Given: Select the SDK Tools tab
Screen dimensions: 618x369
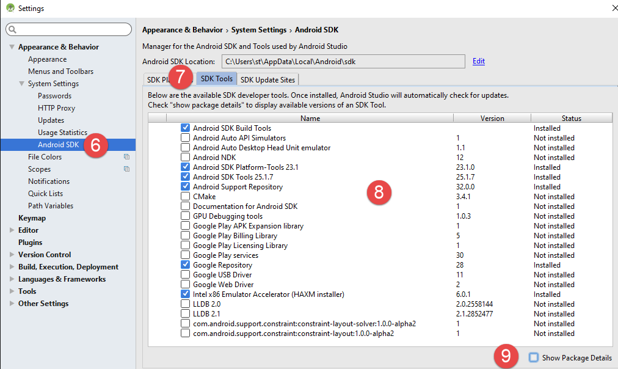Looking at the screenshot, I should point(216,79).
